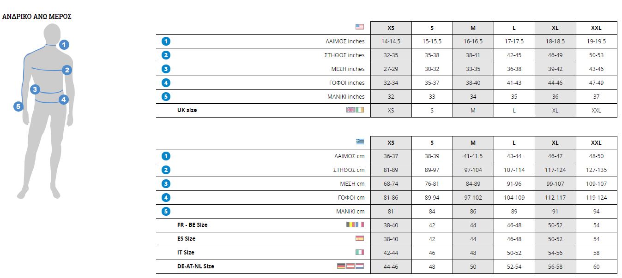The image size is (622, 278).
Task: Select the XL column header in the inches table
Action: click(555, 28)
